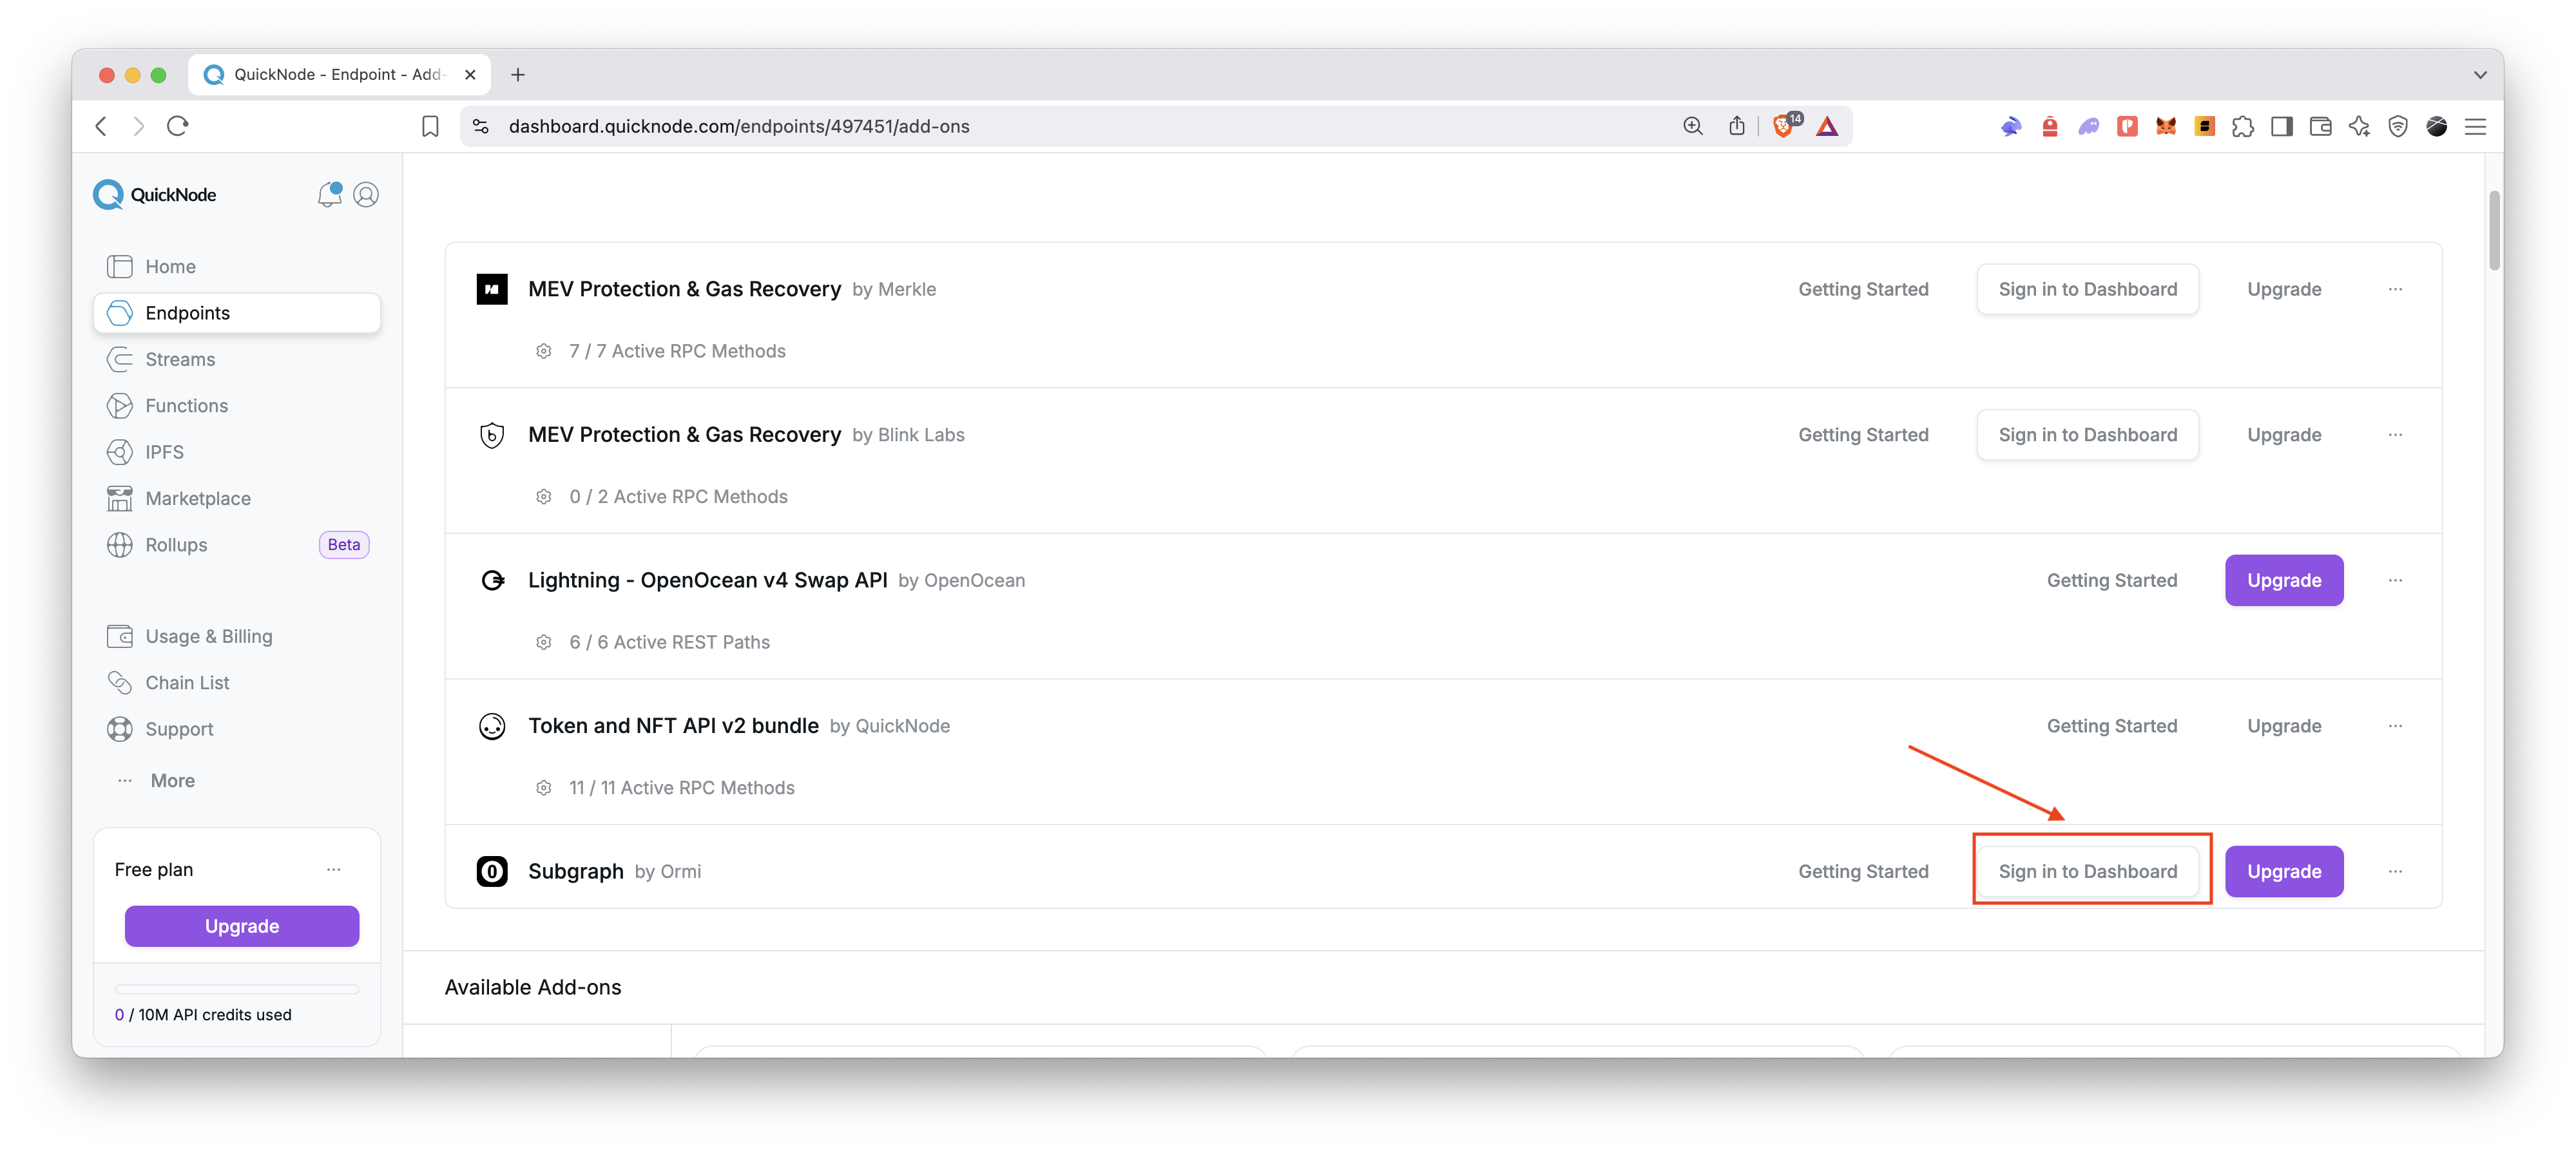
Task: Open Getting Started for Subgraph by Ormi
Action: 1863,871
